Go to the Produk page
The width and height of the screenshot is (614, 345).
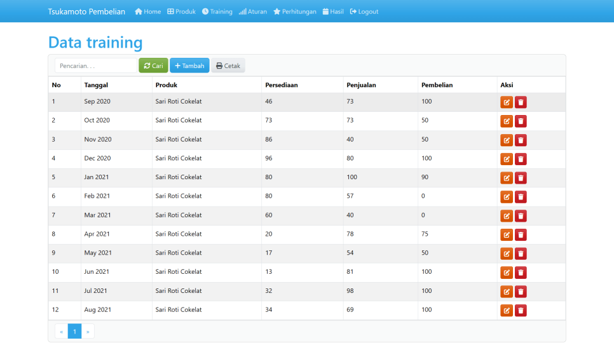(181, 11)
